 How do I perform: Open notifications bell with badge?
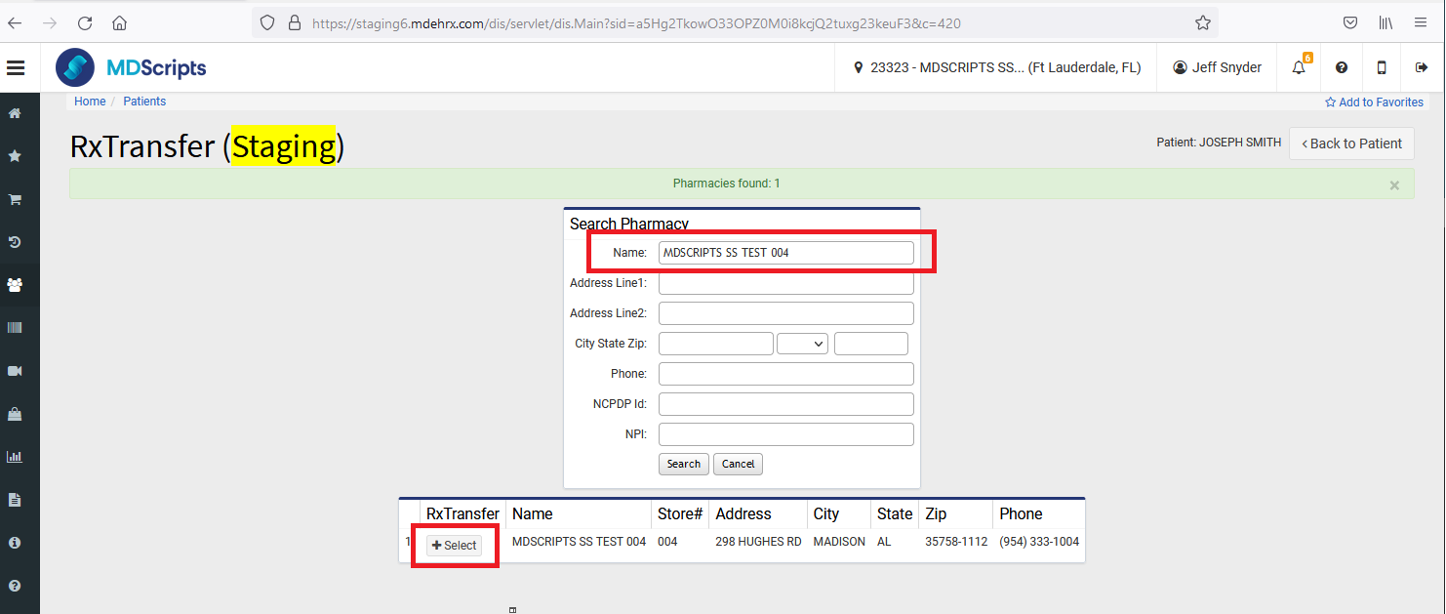pyautogui.click(x=1299, y=67)
